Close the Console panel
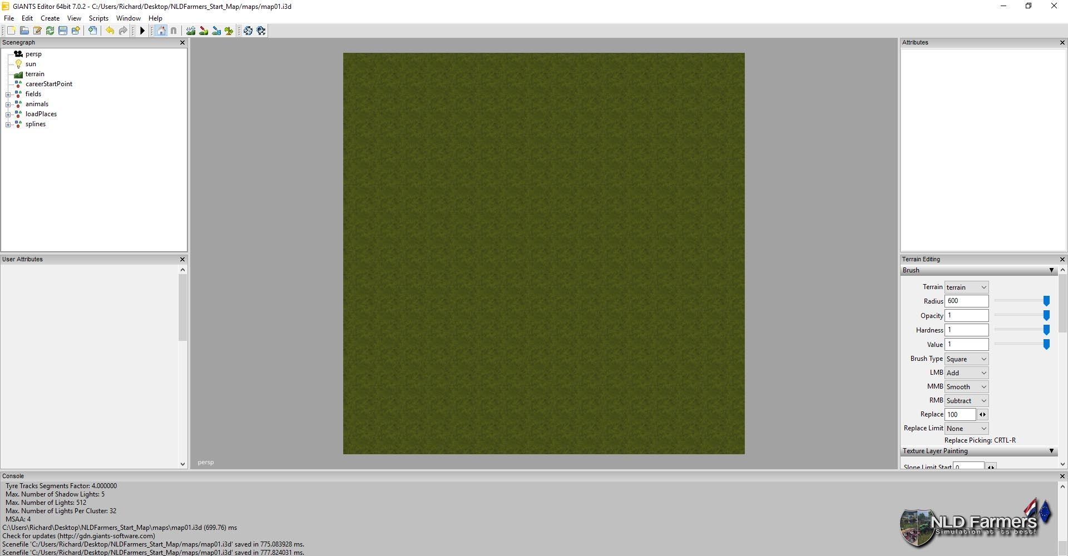 [1062, 476]
